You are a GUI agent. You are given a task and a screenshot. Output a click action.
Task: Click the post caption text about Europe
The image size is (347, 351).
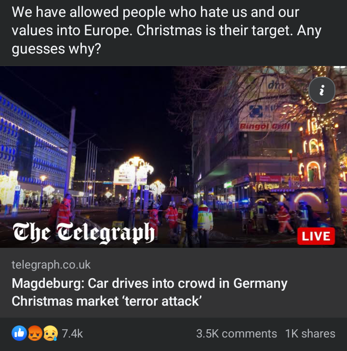pyautogui.click(x=166, y=30)
